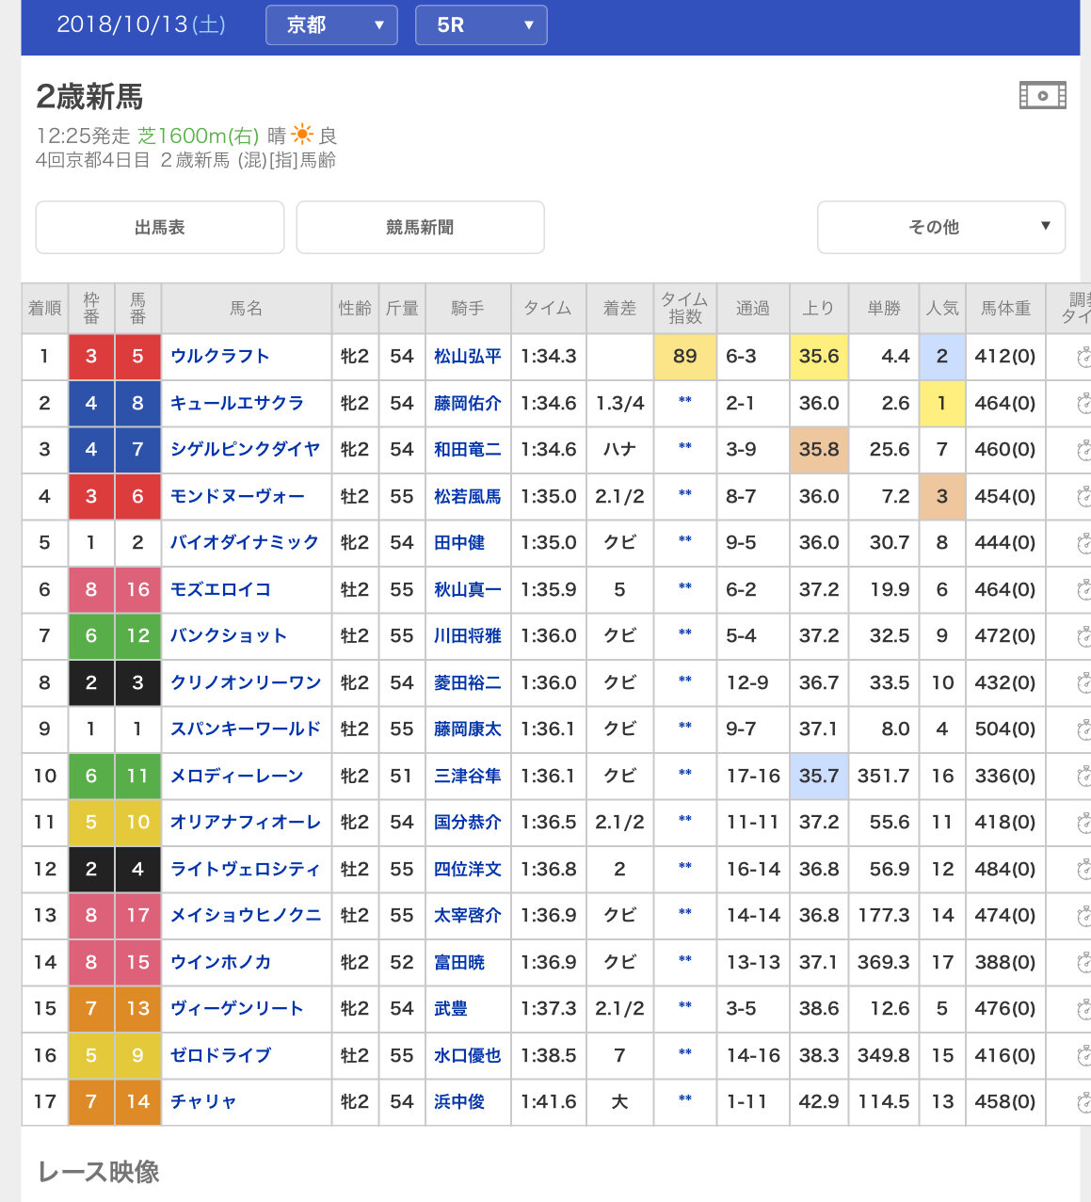The image size is (1091, 1202).
Task: Click the 上り column header
Action: (818, 309)
